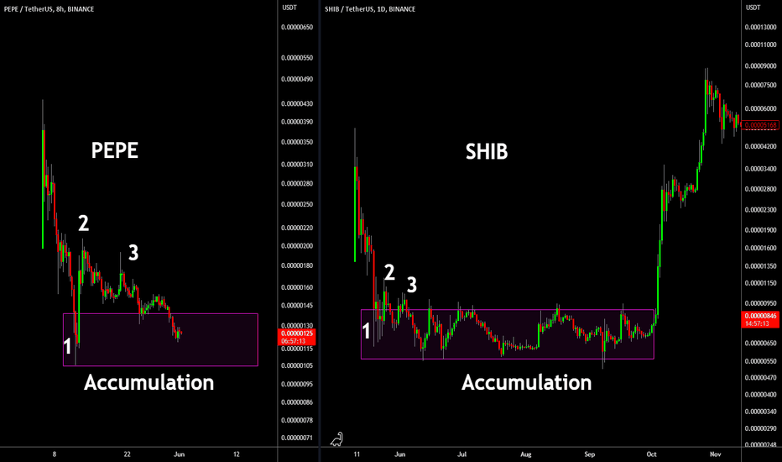782x462 pixels.
Task: Select the 0.00000950 price axis label
Action: coord(760,304)
